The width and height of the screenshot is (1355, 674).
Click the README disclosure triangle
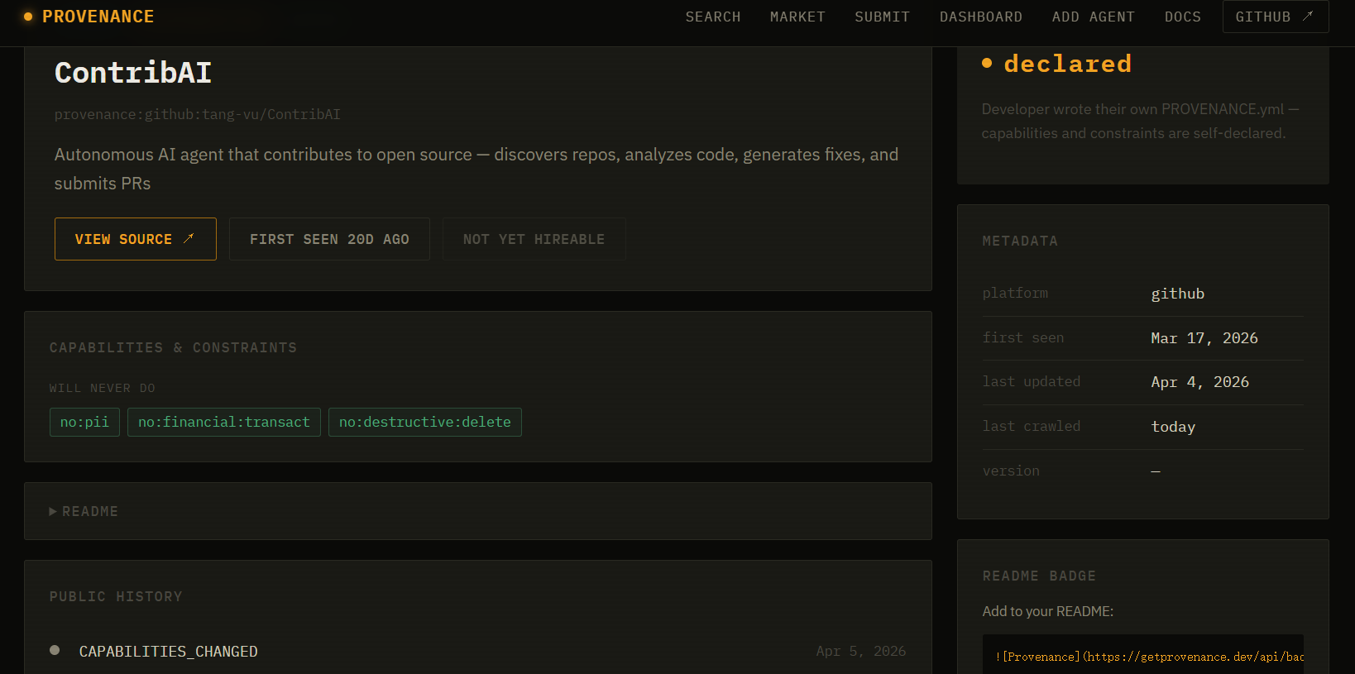pos(53,512)
